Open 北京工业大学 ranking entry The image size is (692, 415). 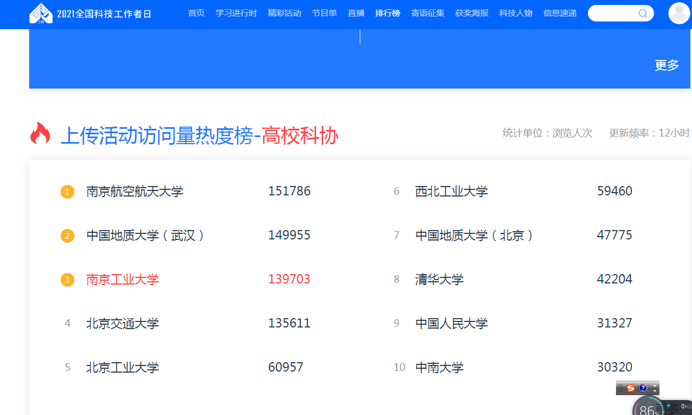click(122, 368)
